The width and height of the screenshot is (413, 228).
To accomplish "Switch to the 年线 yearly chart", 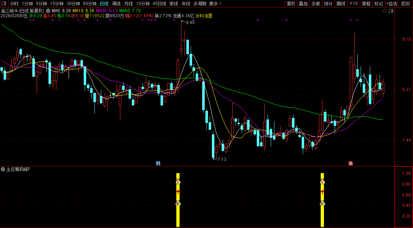I will point(186,4).
